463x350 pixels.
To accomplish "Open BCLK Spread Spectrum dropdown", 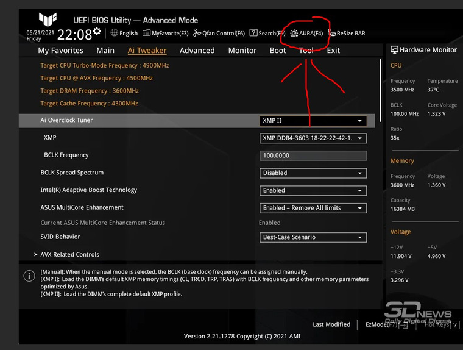I will coord(313,173).
